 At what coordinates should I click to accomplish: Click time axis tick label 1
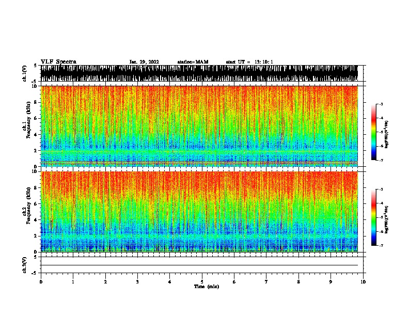click(x=73, y=282)
